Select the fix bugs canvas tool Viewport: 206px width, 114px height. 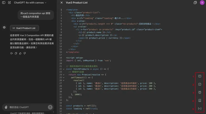pos(200,92)
